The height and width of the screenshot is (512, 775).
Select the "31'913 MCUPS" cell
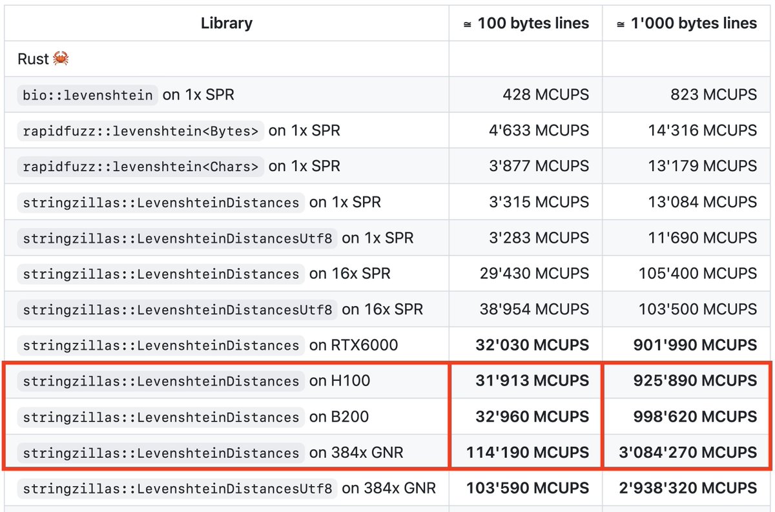(526, 381)
